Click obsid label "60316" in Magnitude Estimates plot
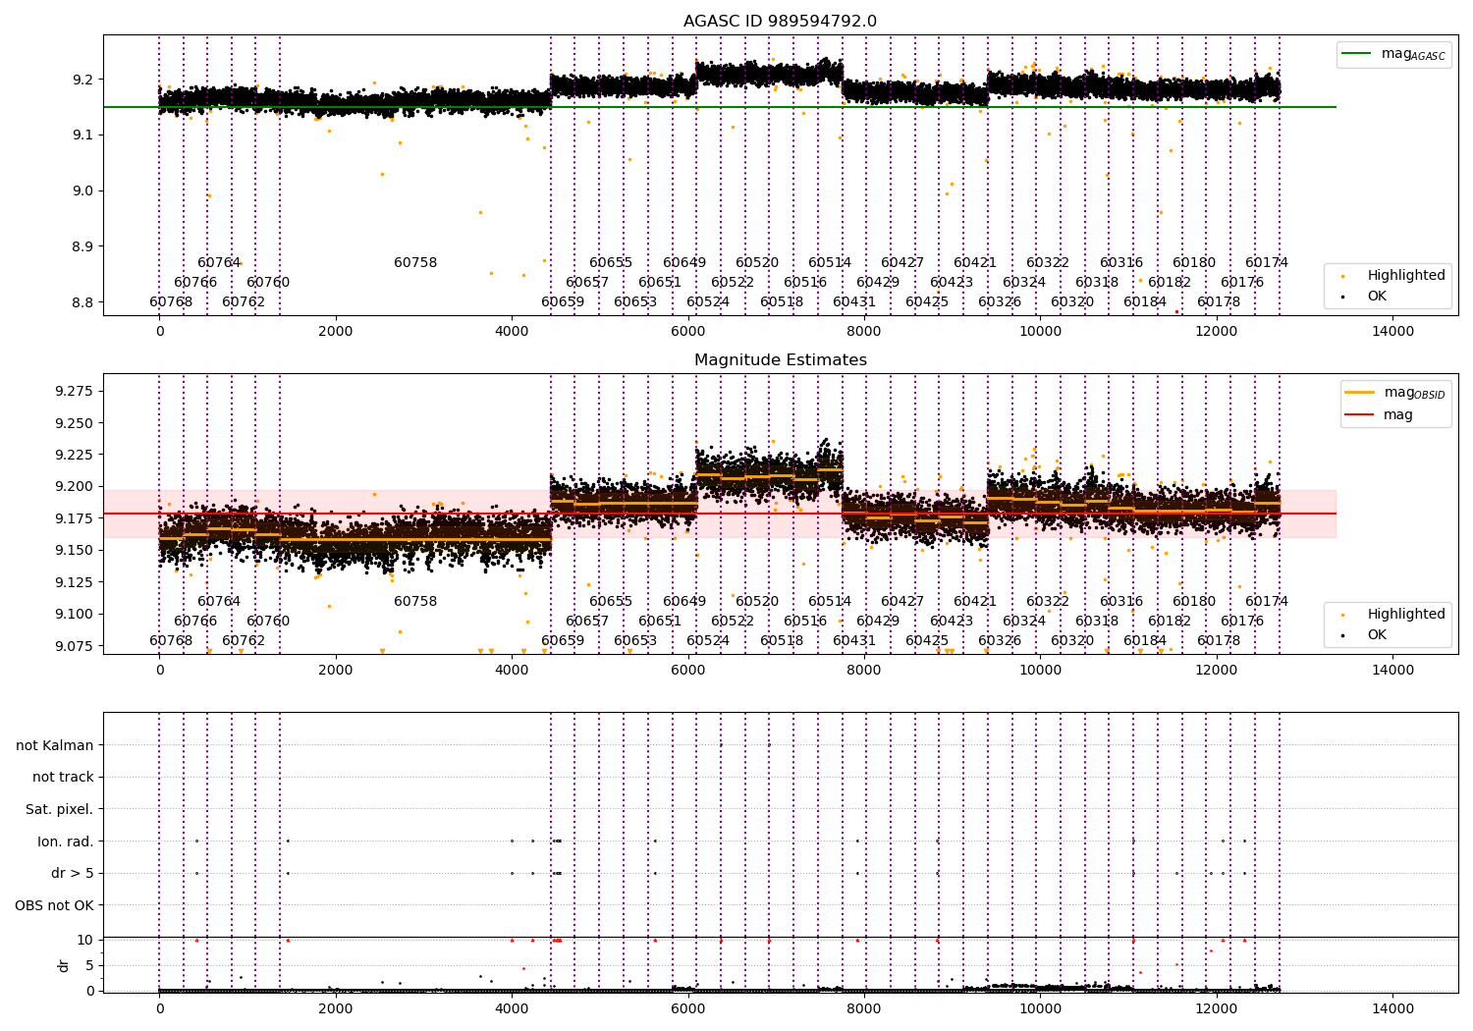The width and height of the screenshot is (1473, 1031). click(x=1121, y=601)
